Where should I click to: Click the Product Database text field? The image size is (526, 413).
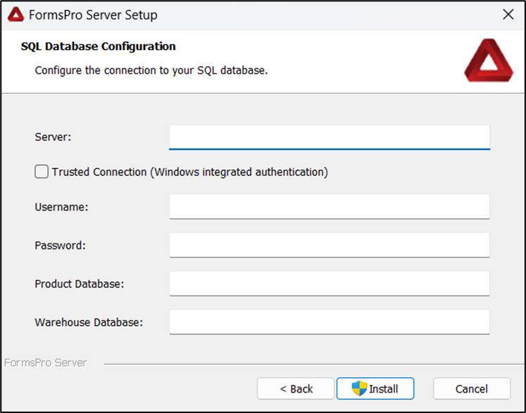pos(329,284)
